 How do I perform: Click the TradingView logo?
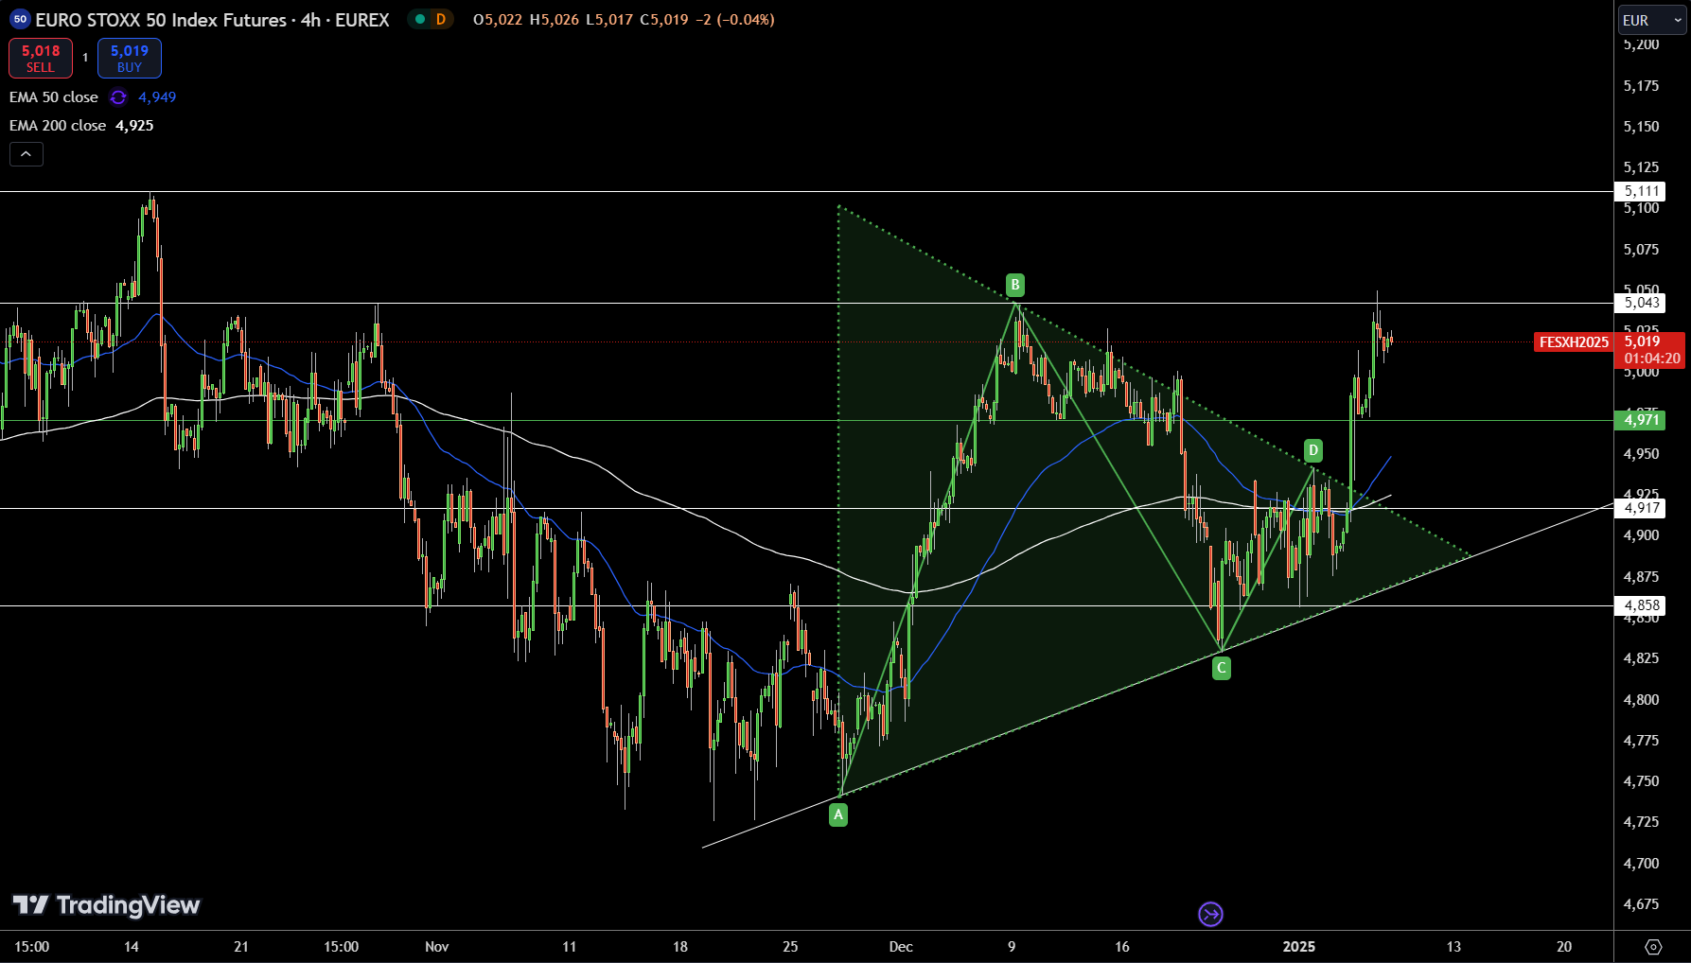coord(106,905)
